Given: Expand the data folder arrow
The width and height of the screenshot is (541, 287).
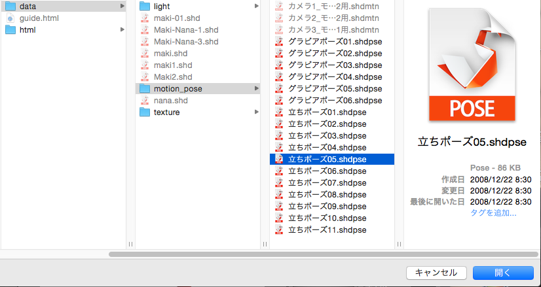Looking at the screenshot, I should 122,6.
